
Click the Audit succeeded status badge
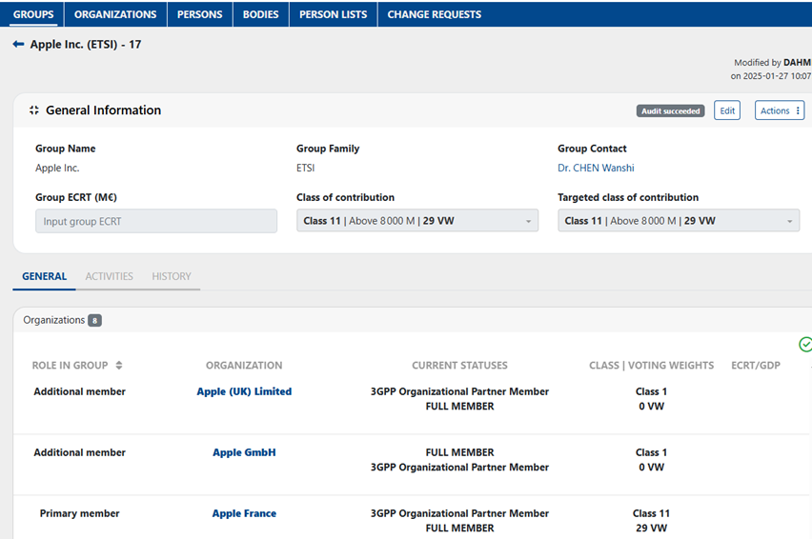[x=670, y=110]
